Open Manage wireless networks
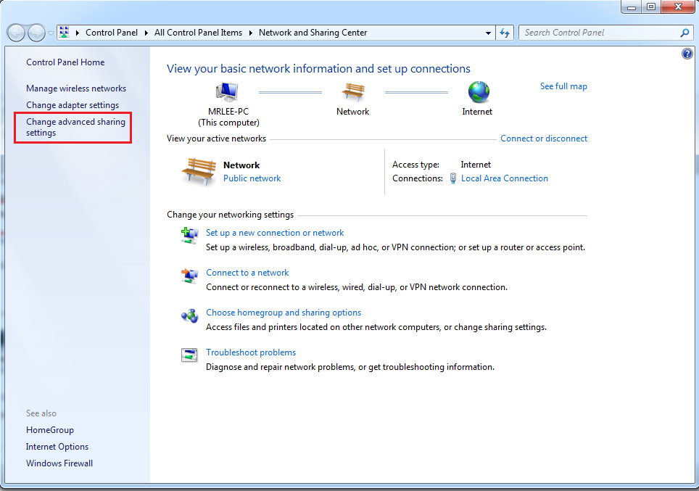Screen dimensions: 699x491 (x=76, y=88)
